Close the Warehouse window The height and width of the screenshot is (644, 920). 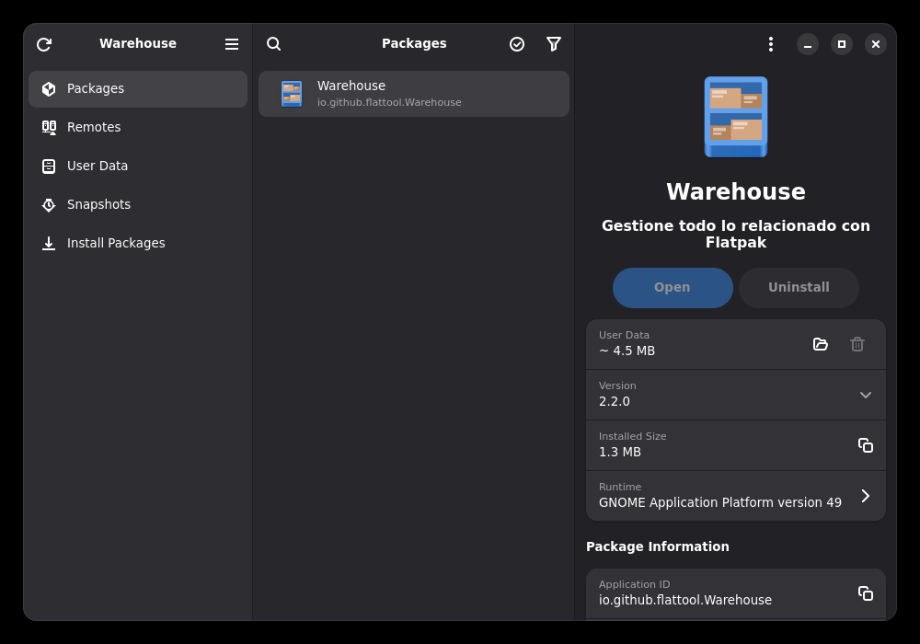pos(876,44)
